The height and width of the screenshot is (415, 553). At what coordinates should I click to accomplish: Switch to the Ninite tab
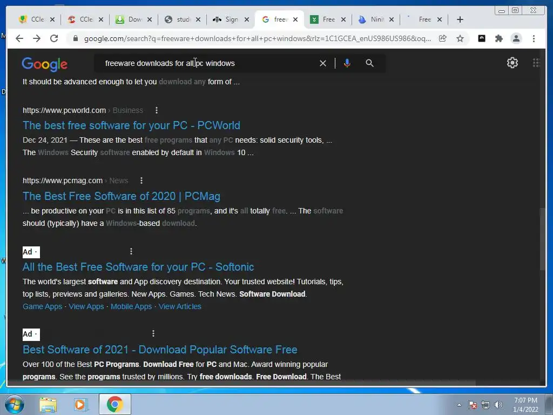(372, 19)
